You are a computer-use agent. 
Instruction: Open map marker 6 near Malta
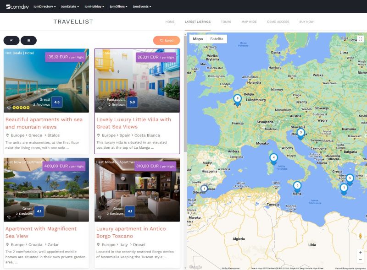tap(298, 186)
